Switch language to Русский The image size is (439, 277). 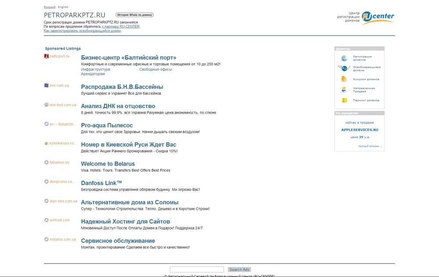(50, 7)
